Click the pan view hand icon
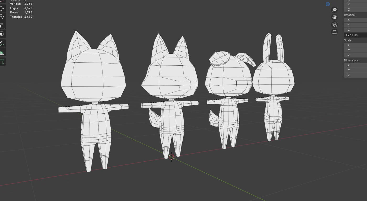 point(334,17)
